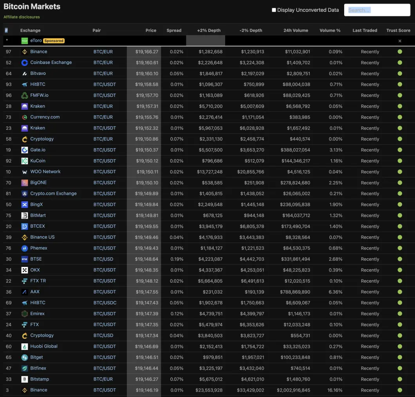Screen dimensions: 415x397
Task: Open the BTC/USD pair link for BTSE
Action: tap(103, 259)
